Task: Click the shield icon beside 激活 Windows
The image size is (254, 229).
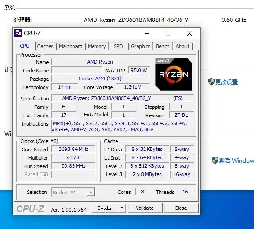Action: point(215,160)
